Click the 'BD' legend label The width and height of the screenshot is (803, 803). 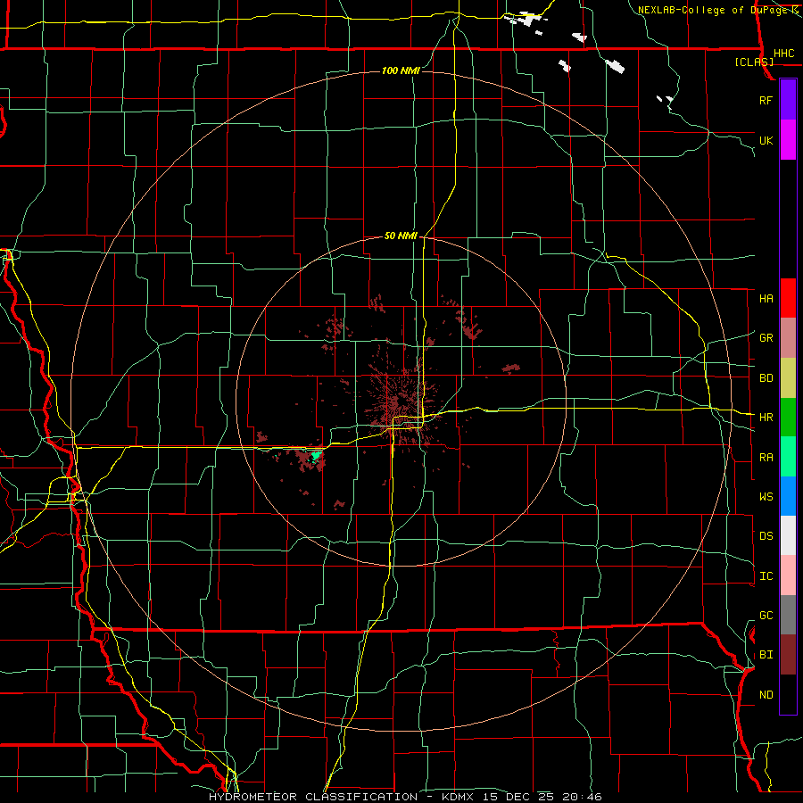click(x=766, y=378)
